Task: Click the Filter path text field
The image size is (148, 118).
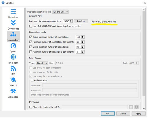Action: (x=95, y=107)
